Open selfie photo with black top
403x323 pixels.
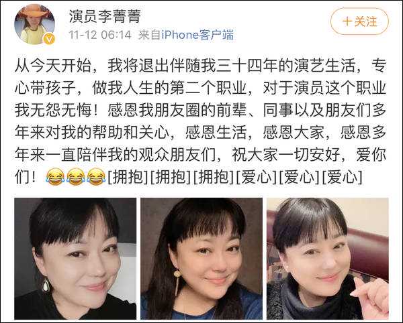coord(75,259)
